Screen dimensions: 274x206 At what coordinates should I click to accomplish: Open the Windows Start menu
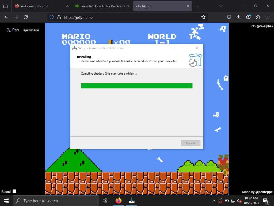point(6,201)
